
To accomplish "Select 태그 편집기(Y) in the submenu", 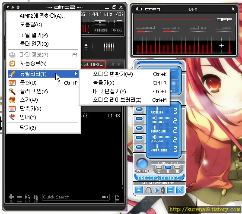I will pyautogui.click(x=125, y=91).
